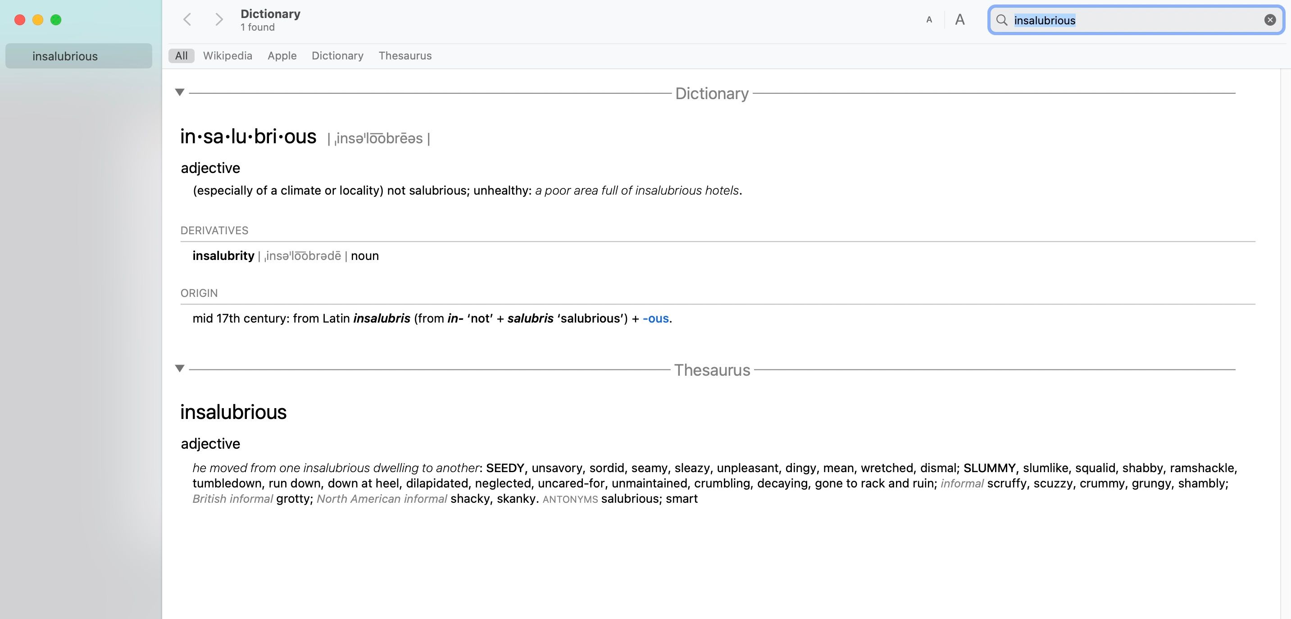
Task: Collapse the Dictionary section triangle
Action: [180, 92]
